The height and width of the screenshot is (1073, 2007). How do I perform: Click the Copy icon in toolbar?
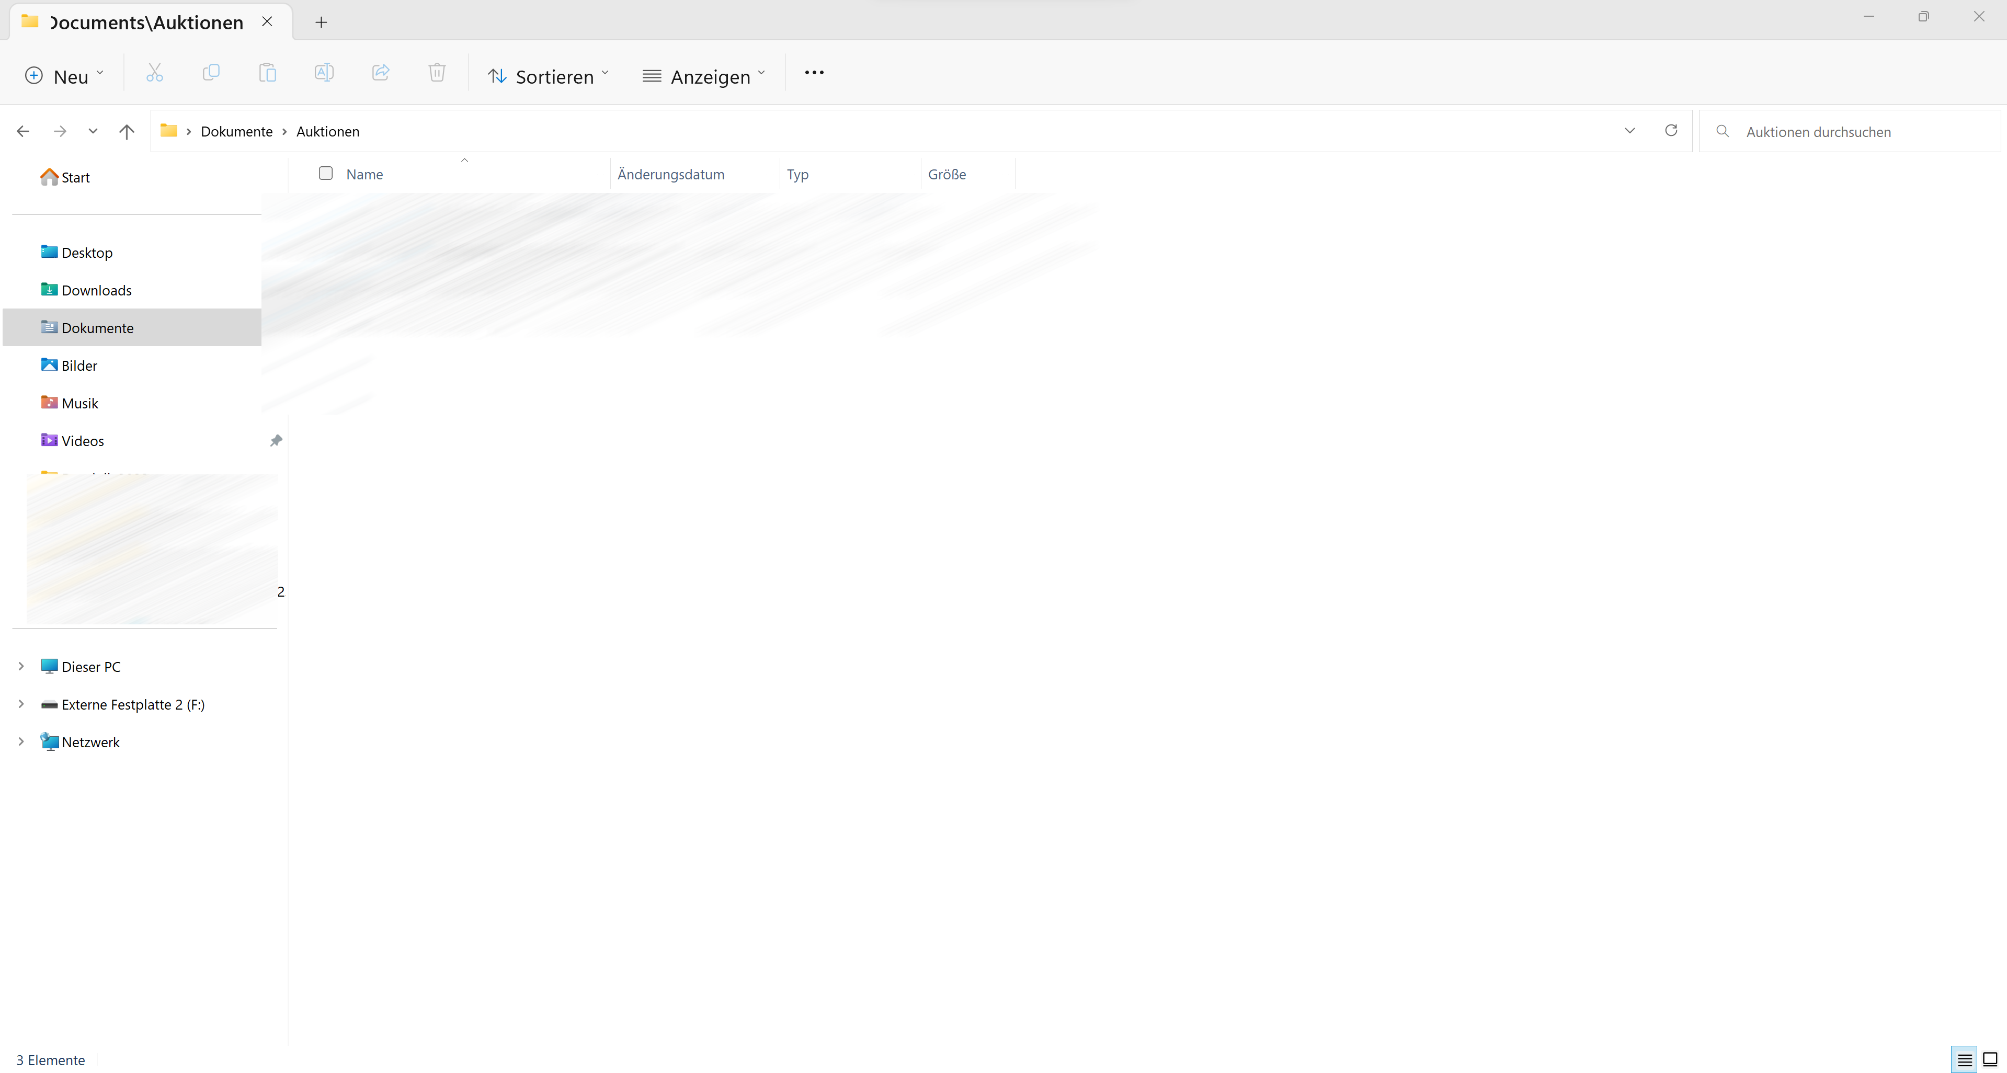(211, 73)
